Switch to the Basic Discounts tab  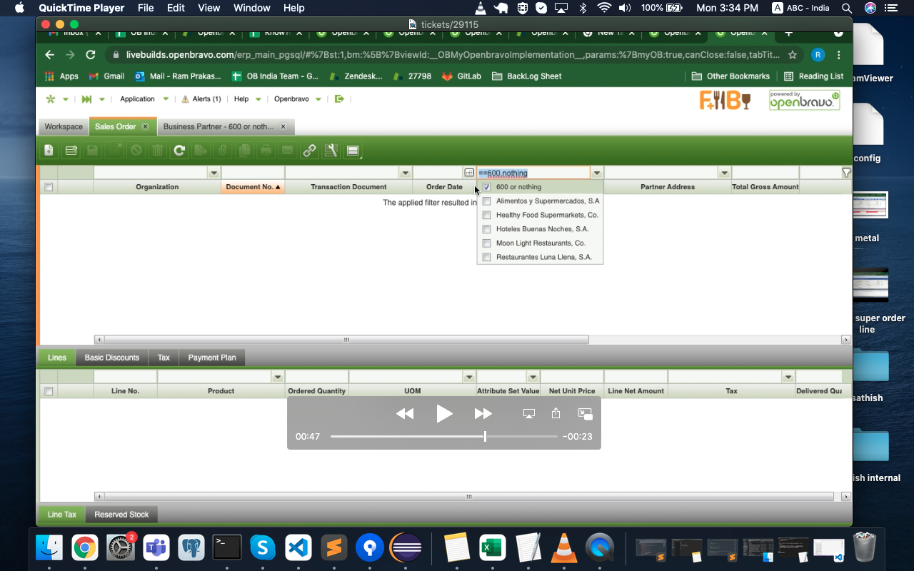coord(111,358)
